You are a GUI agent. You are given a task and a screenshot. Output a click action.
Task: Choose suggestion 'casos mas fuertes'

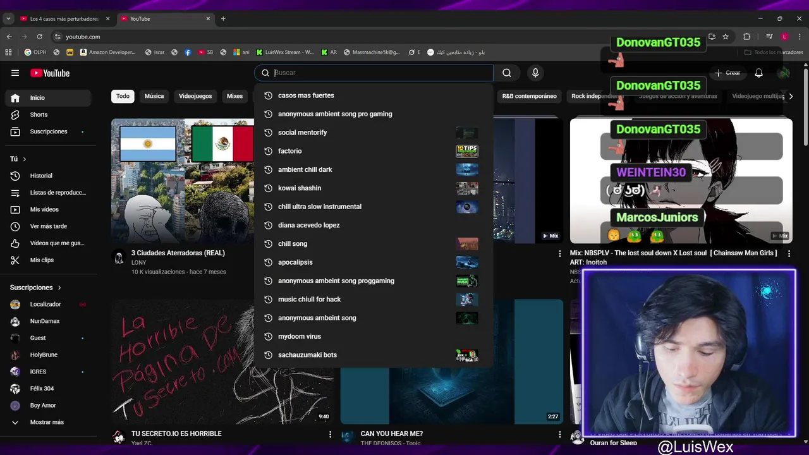374,95
